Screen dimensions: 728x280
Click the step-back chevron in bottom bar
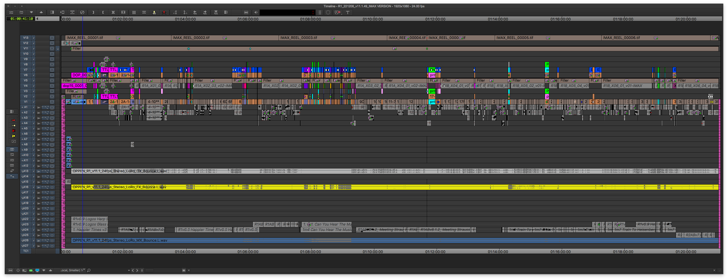[133, 270]
